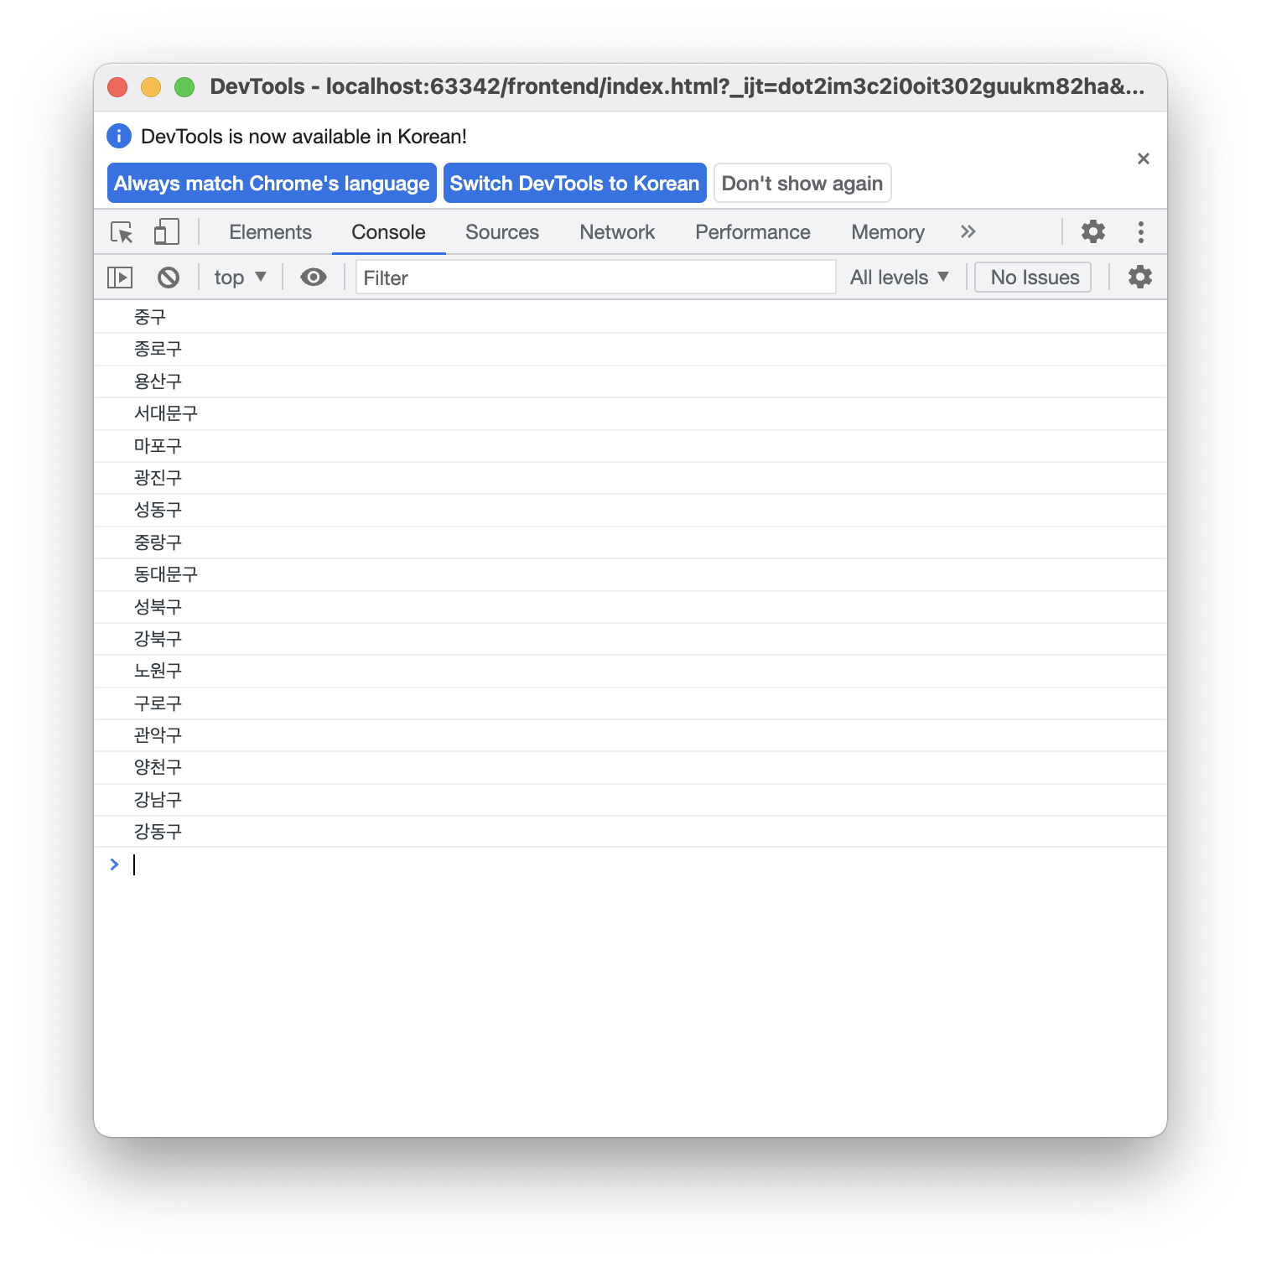
Task: Switch to the Memory tab
Action: coord(888,232)
